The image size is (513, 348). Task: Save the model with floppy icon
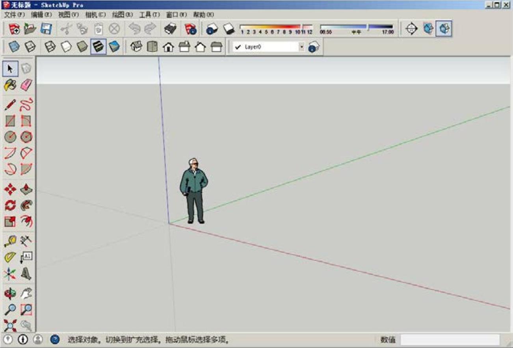[46, 29]
